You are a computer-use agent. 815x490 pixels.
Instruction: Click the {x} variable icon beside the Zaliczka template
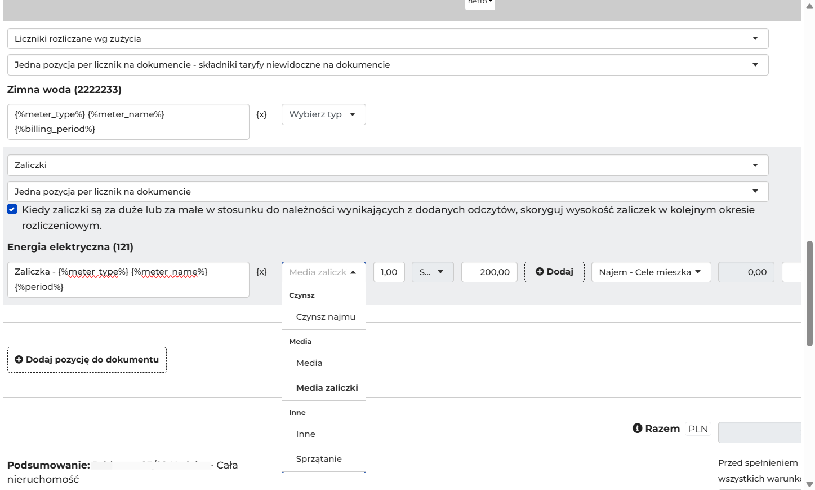(x=261, y=272)
